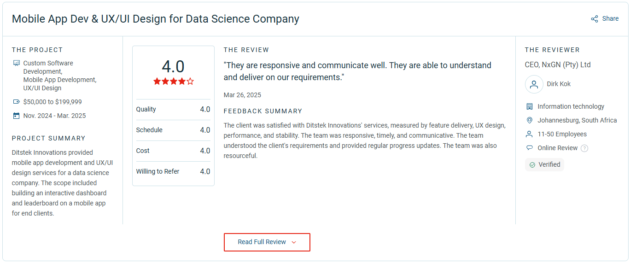630x263 pixels.
Task: Click the Share icon
Action: click(595, 19)
